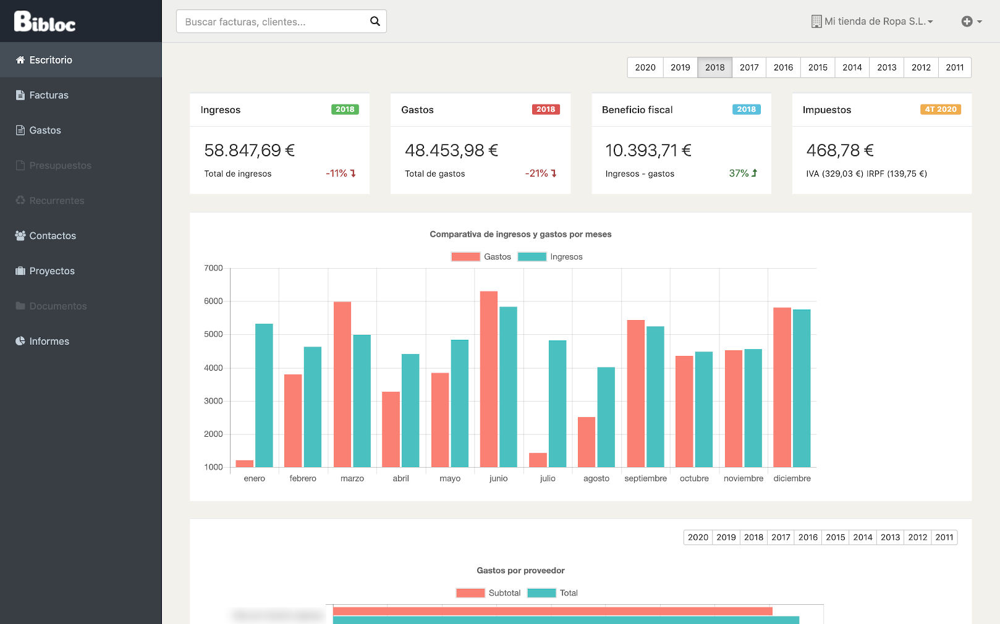Click the orange 4T 2020 Impuestos badge
This screenshot has height=624, width=1000.
[x=941, y=109]
